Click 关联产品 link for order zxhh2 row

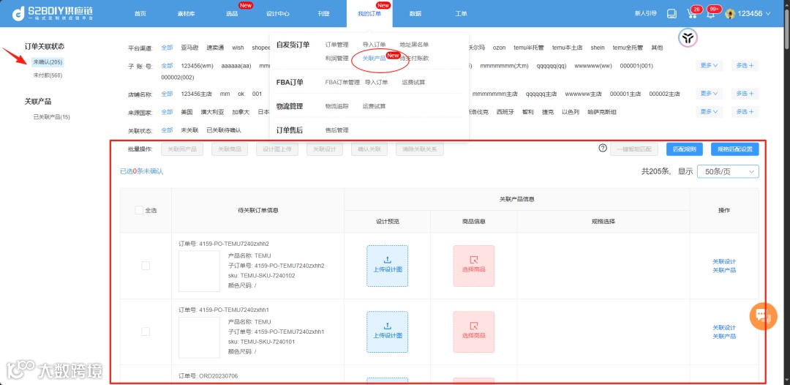point(724,270)
